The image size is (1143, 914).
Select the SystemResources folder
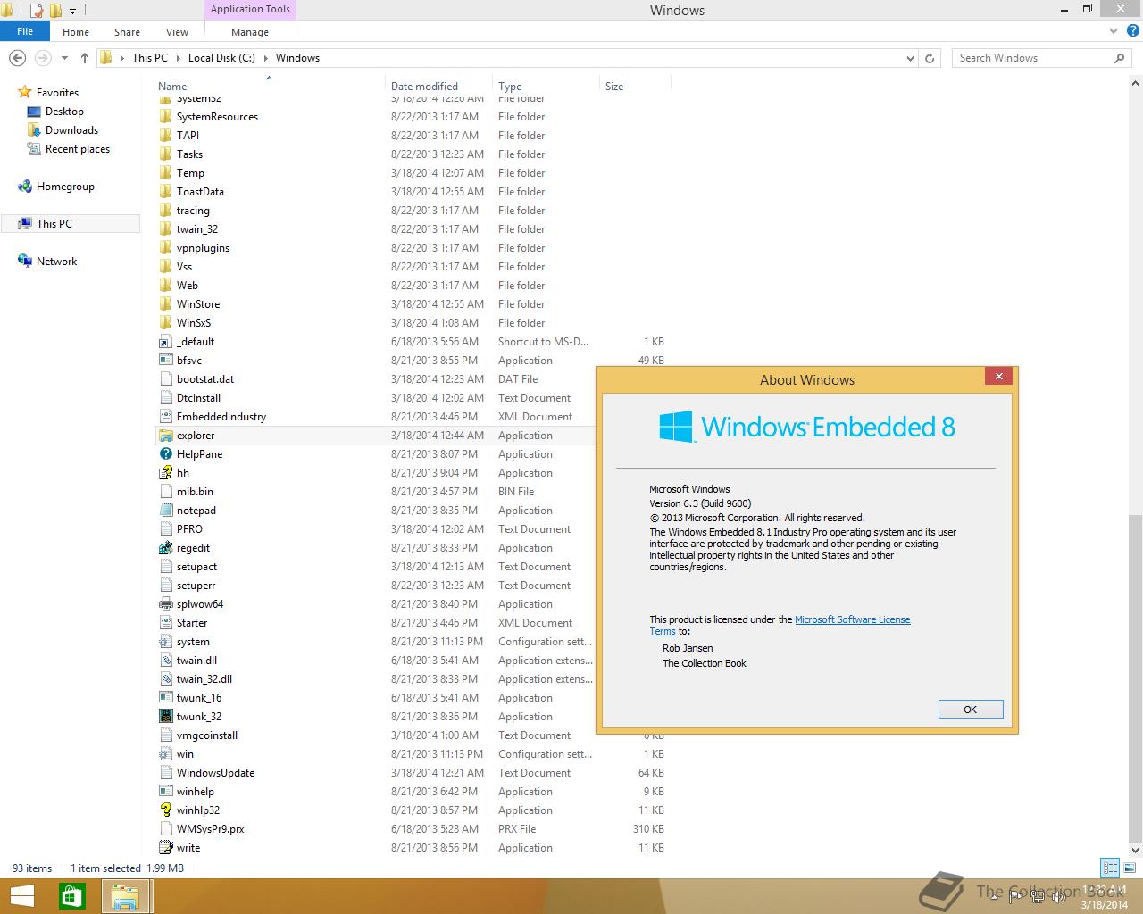coord(217,117)
